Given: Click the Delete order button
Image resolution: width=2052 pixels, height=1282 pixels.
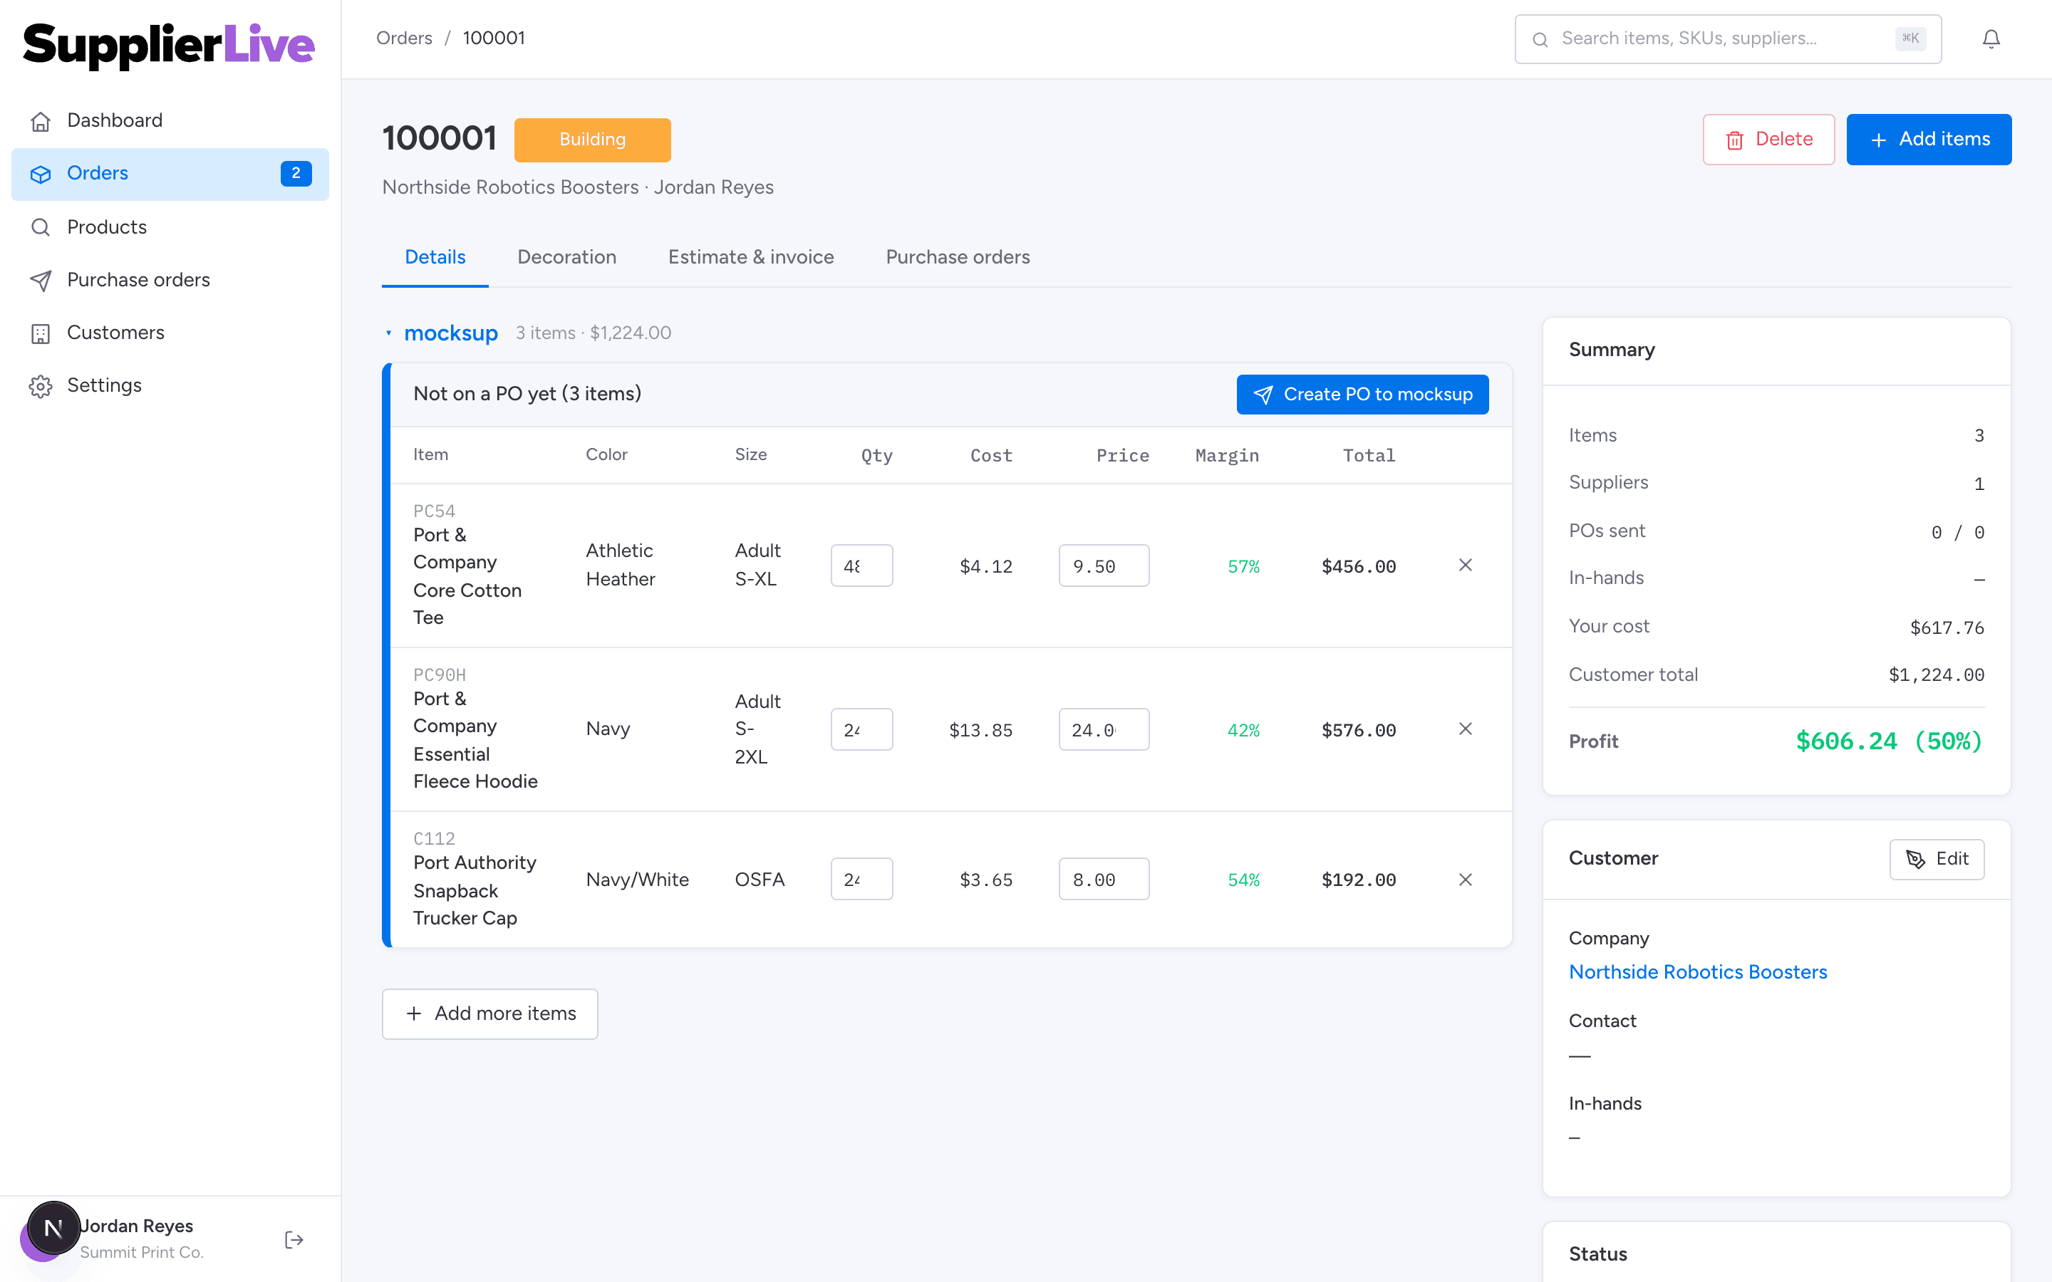Looking at the screenshot, I should 1768,139.
